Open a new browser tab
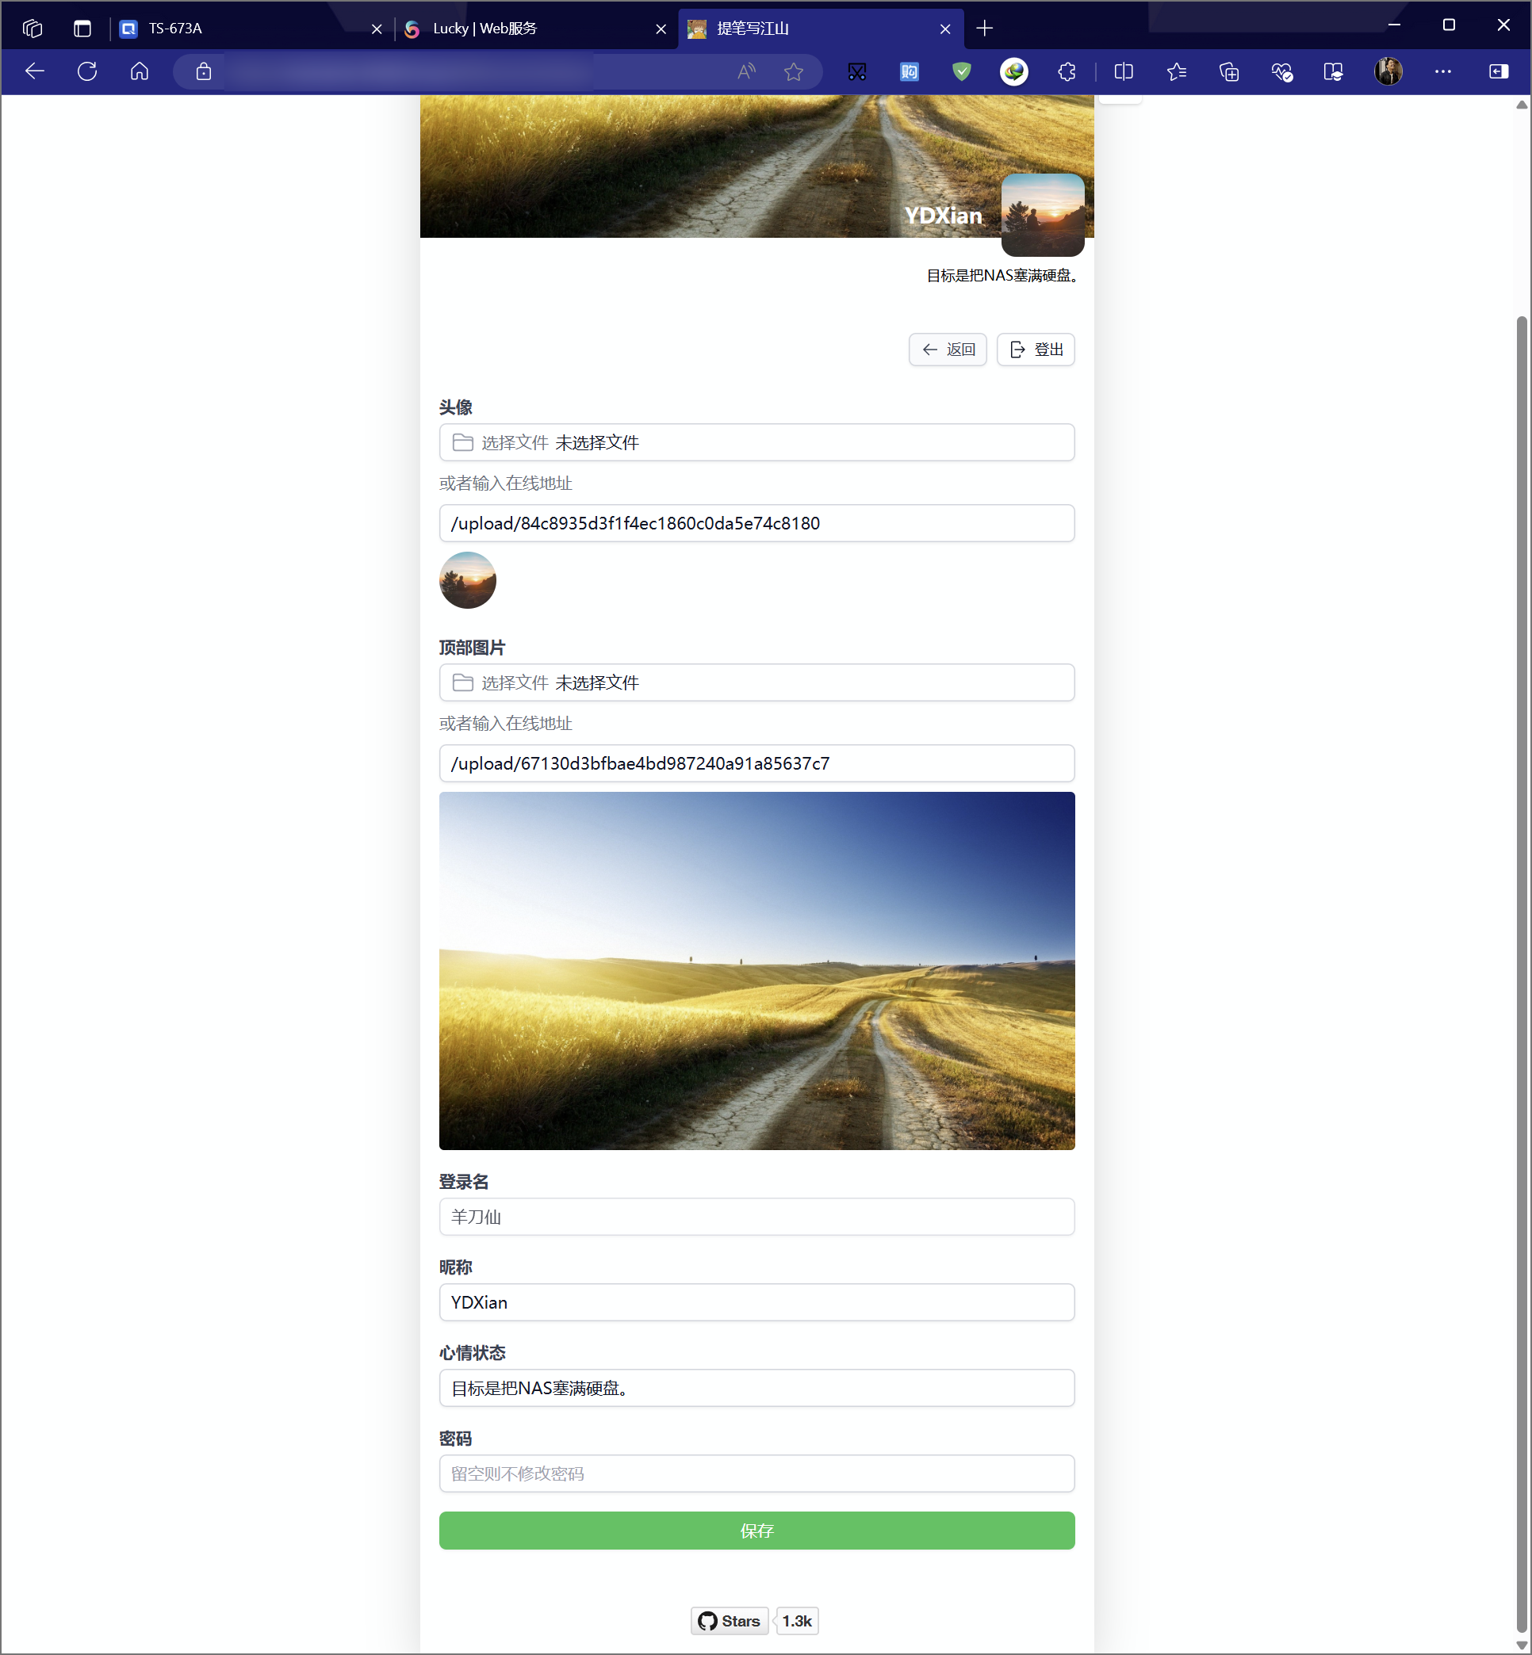The height and width of the screenshot is (1655, 1532). (x=984, y=29)
